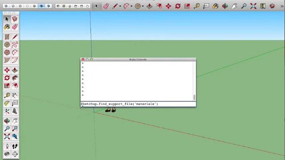This screenshot has height=160, width=285.
Task: Activate Orbit tool in left palette
Action: click(7, 121)
